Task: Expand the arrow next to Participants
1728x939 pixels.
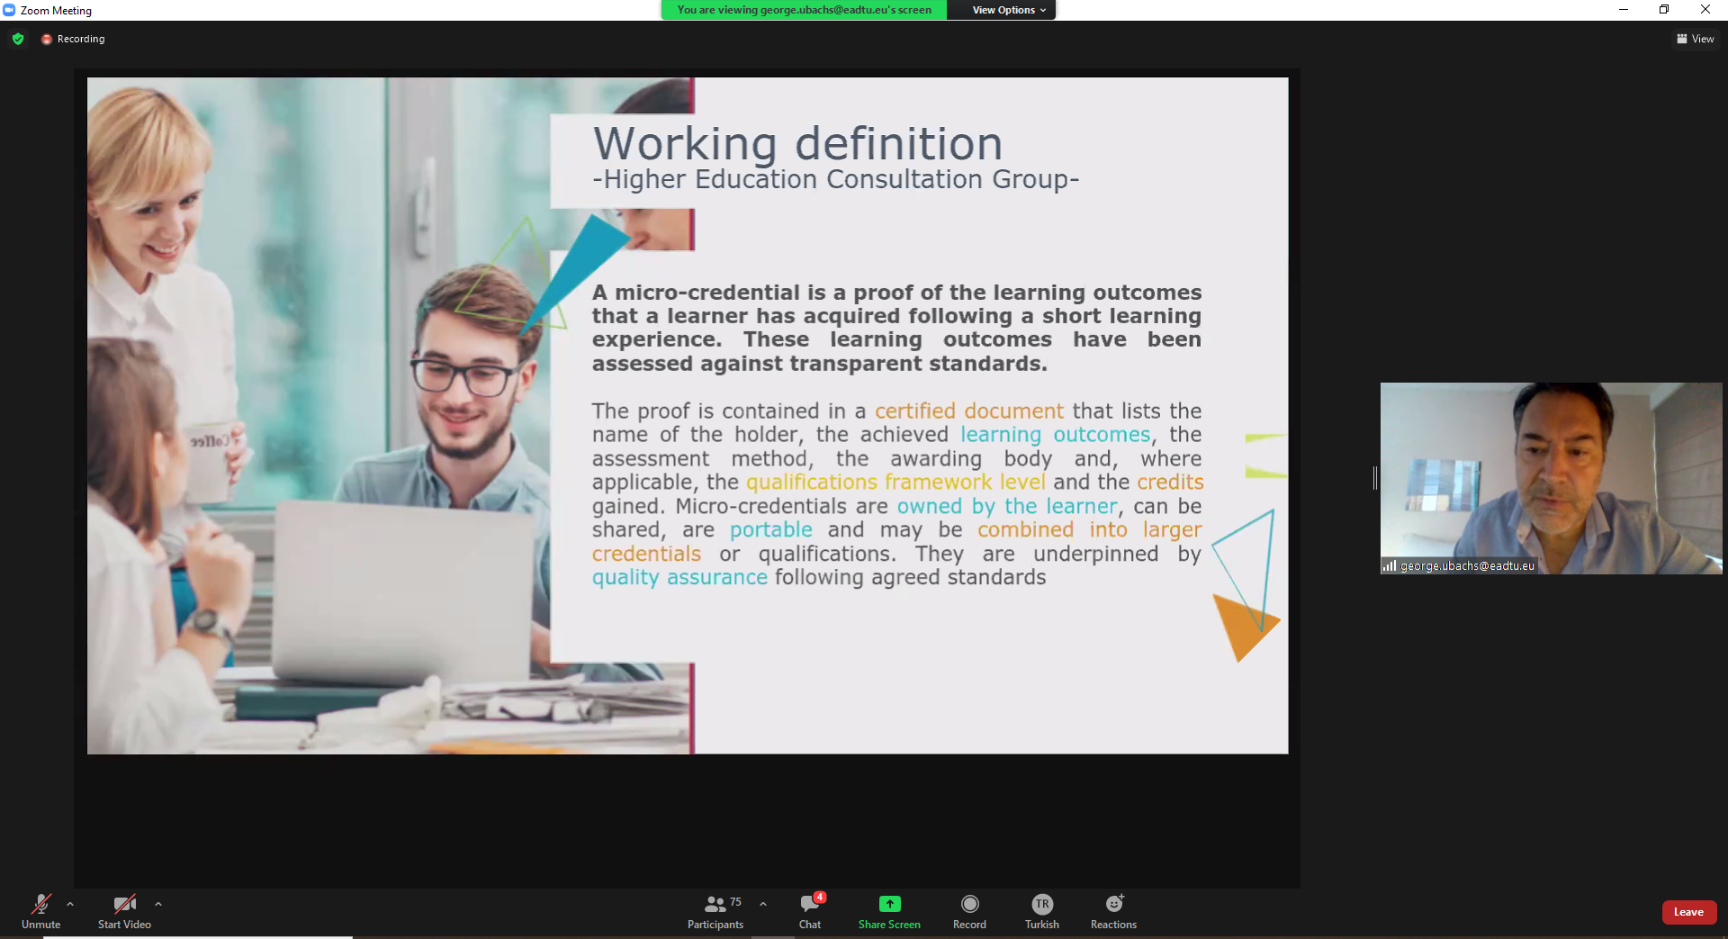Action: click(x=763, y=904)
